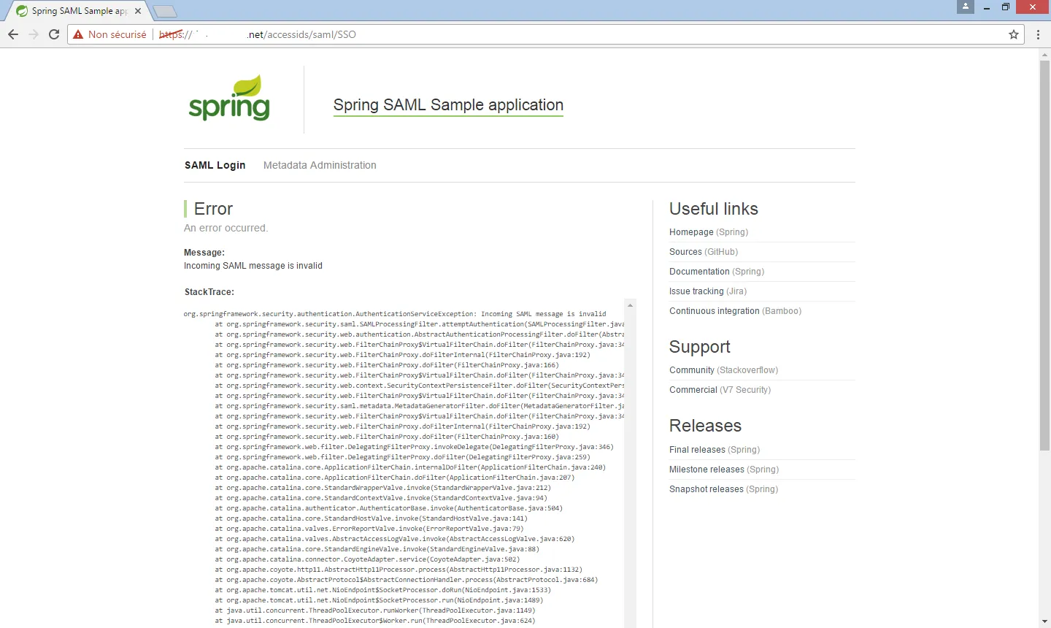This screenshot has width=1051, height=628.
Task: Open Issue tracking (Jira) link
Action: pos(708,291)
